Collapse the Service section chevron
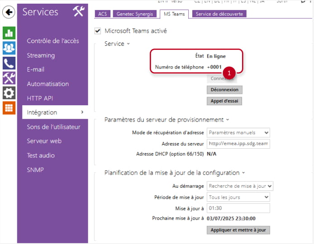This screenshot has width=314, height=244. [128, 44]
